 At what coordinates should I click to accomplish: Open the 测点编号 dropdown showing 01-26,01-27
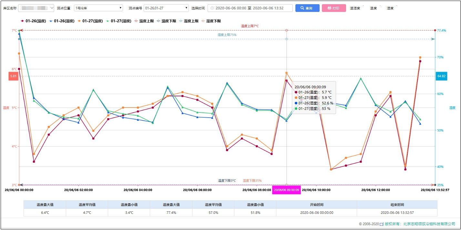coord(166,8)
